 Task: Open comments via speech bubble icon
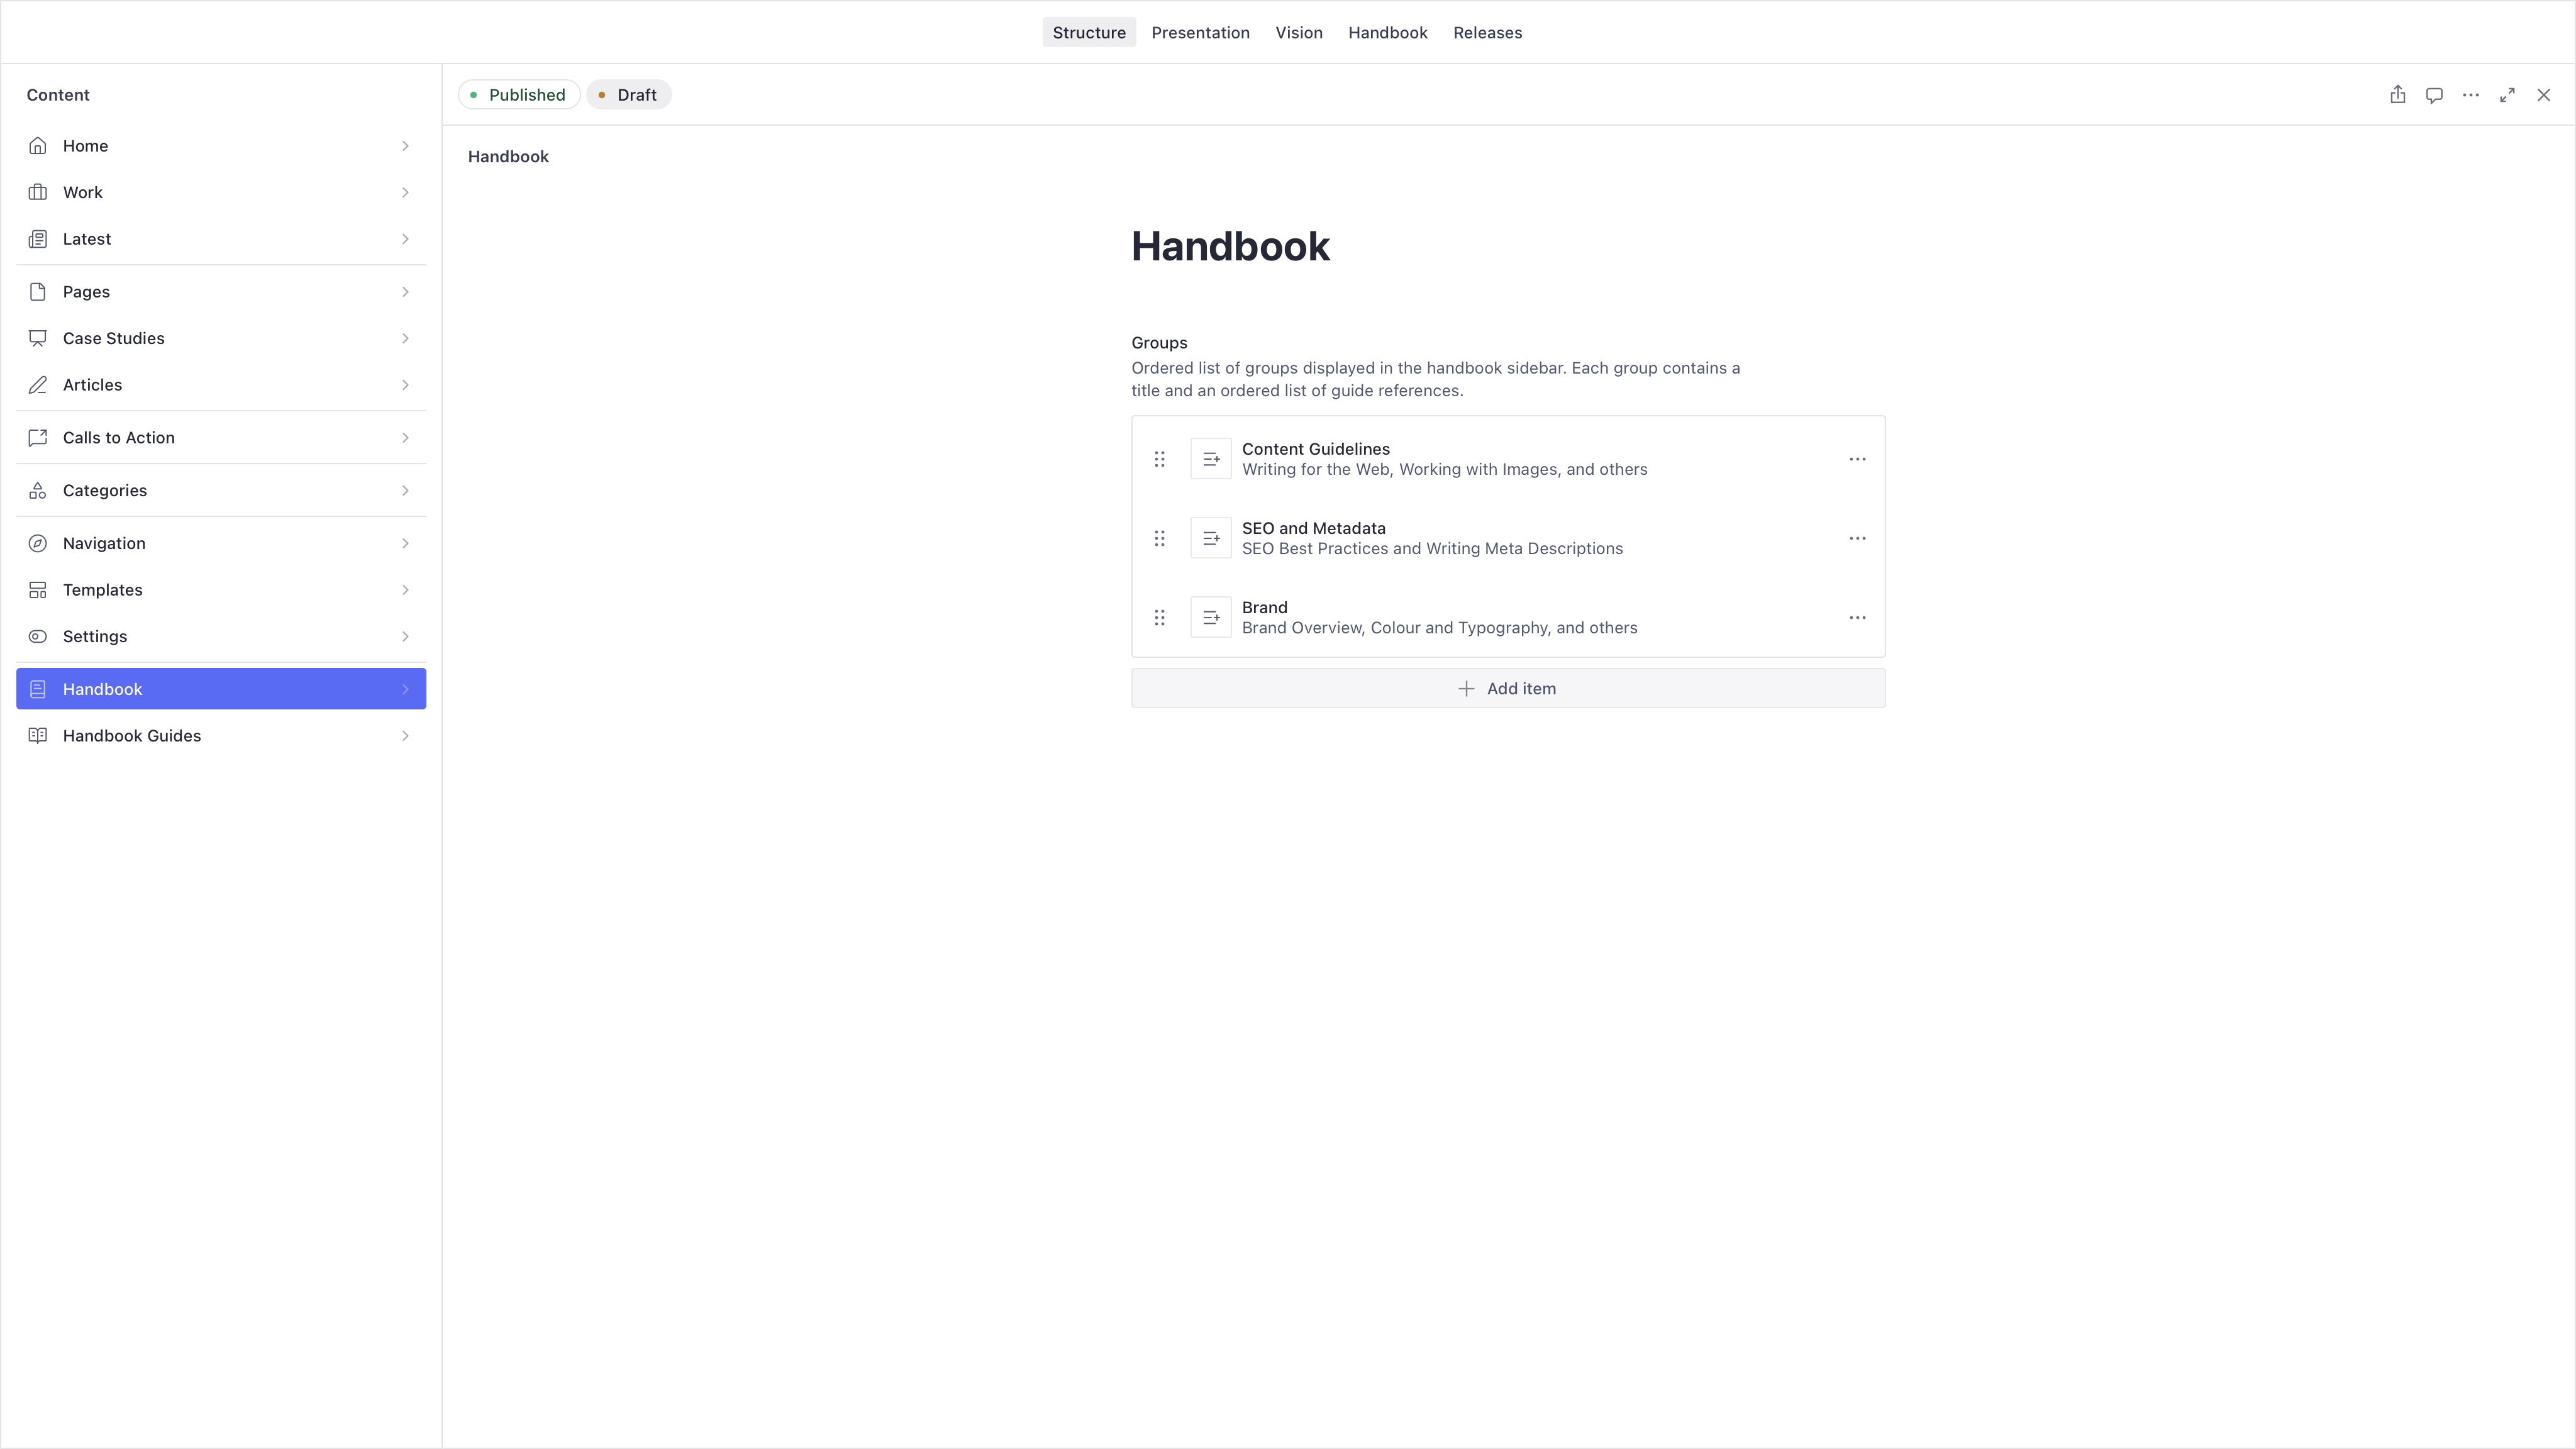[2434, 95]
